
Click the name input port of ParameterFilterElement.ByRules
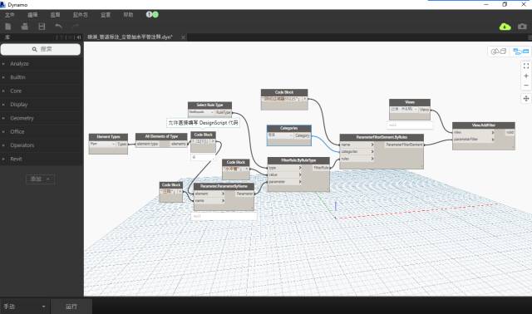pyautogui.click(x=357, y=145)
